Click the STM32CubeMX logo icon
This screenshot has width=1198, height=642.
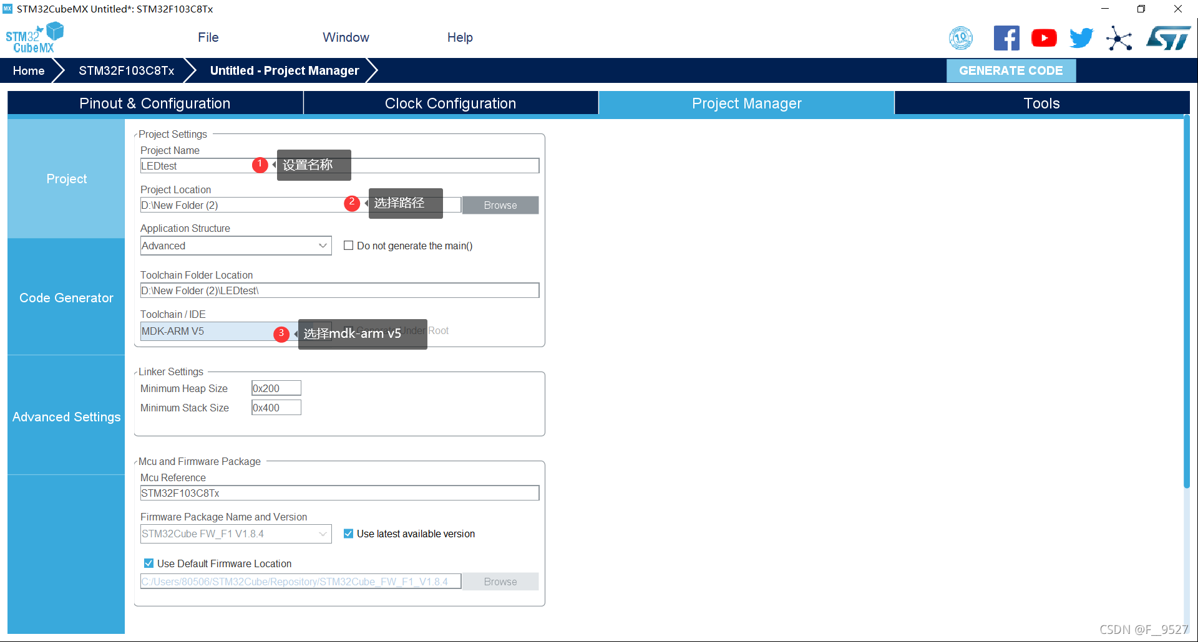pos(35,37)
